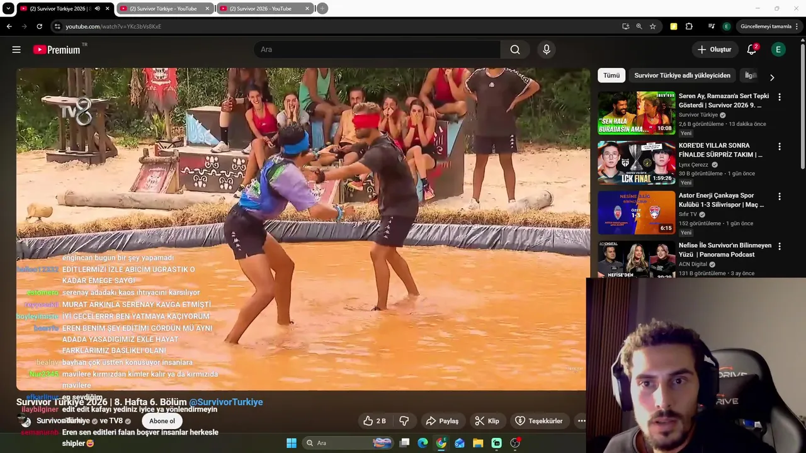Launch Microsoft Edge from taskbar
Viewport: 806px width, 453px height.
tap(423, 443)
